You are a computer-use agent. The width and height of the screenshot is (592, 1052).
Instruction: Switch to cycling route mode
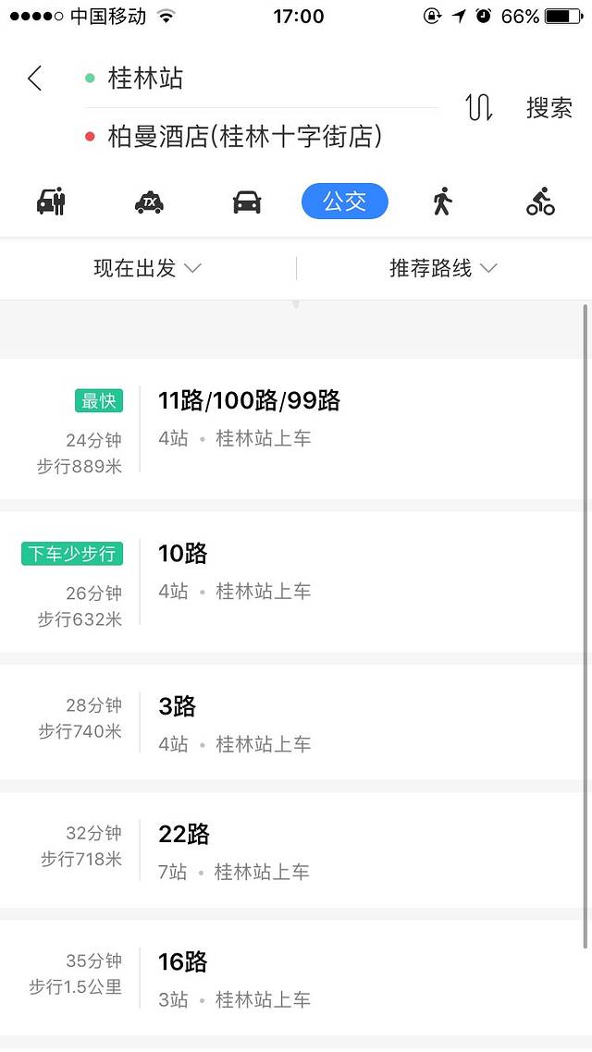tap(540, 201)
